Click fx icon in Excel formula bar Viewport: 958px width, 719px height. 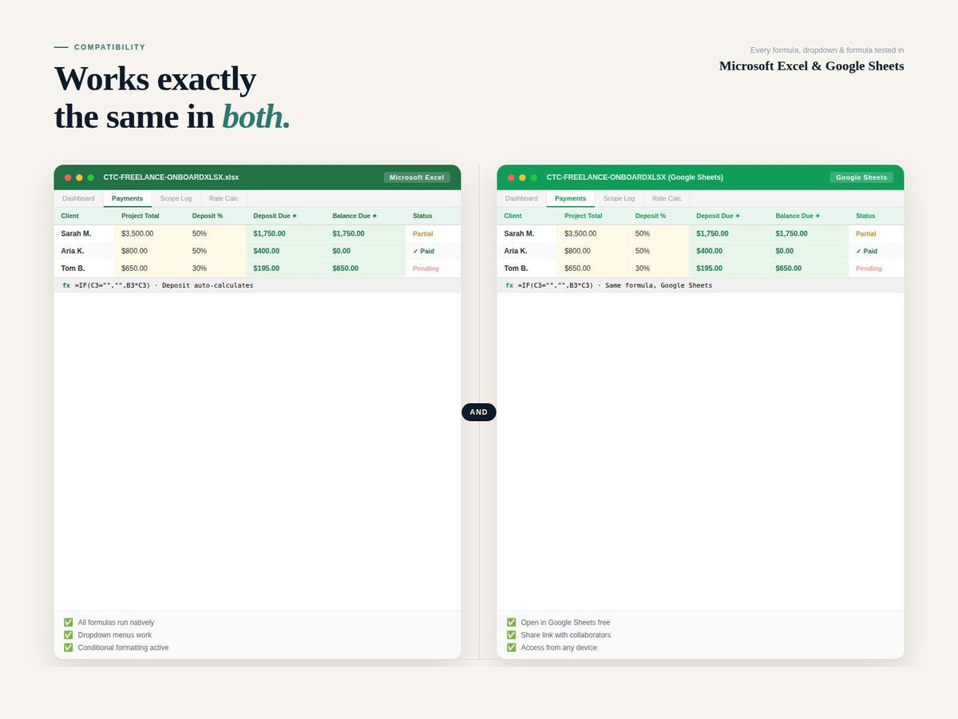tap(66, 285)
